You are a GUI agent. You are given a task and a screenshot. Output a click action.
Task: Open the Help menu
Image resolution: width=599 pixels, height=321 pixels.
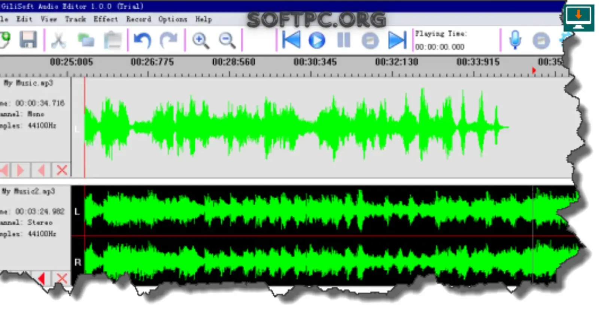204,19
